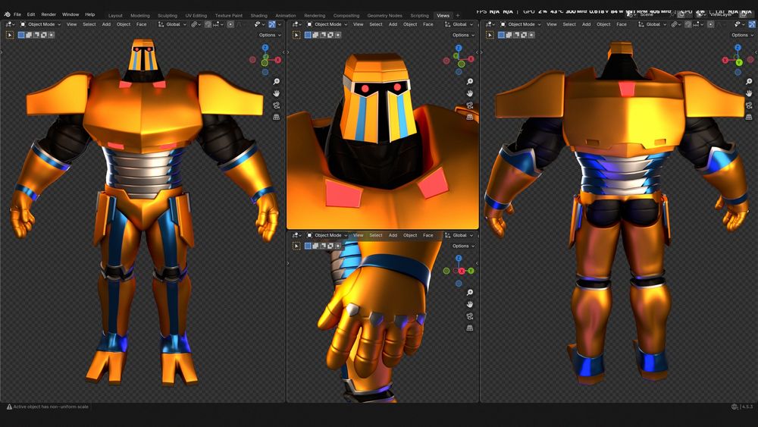
Task: Open the Render menu
Action: pos(49,14)
